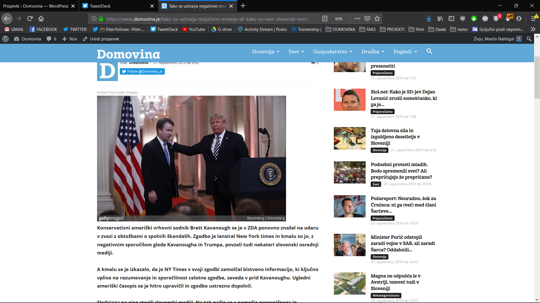Image resolution: width=540 pixels, height=303 pixels.
Task: Switch to Prispevki Domovina WordPress tab
Action: coord(36,6)
